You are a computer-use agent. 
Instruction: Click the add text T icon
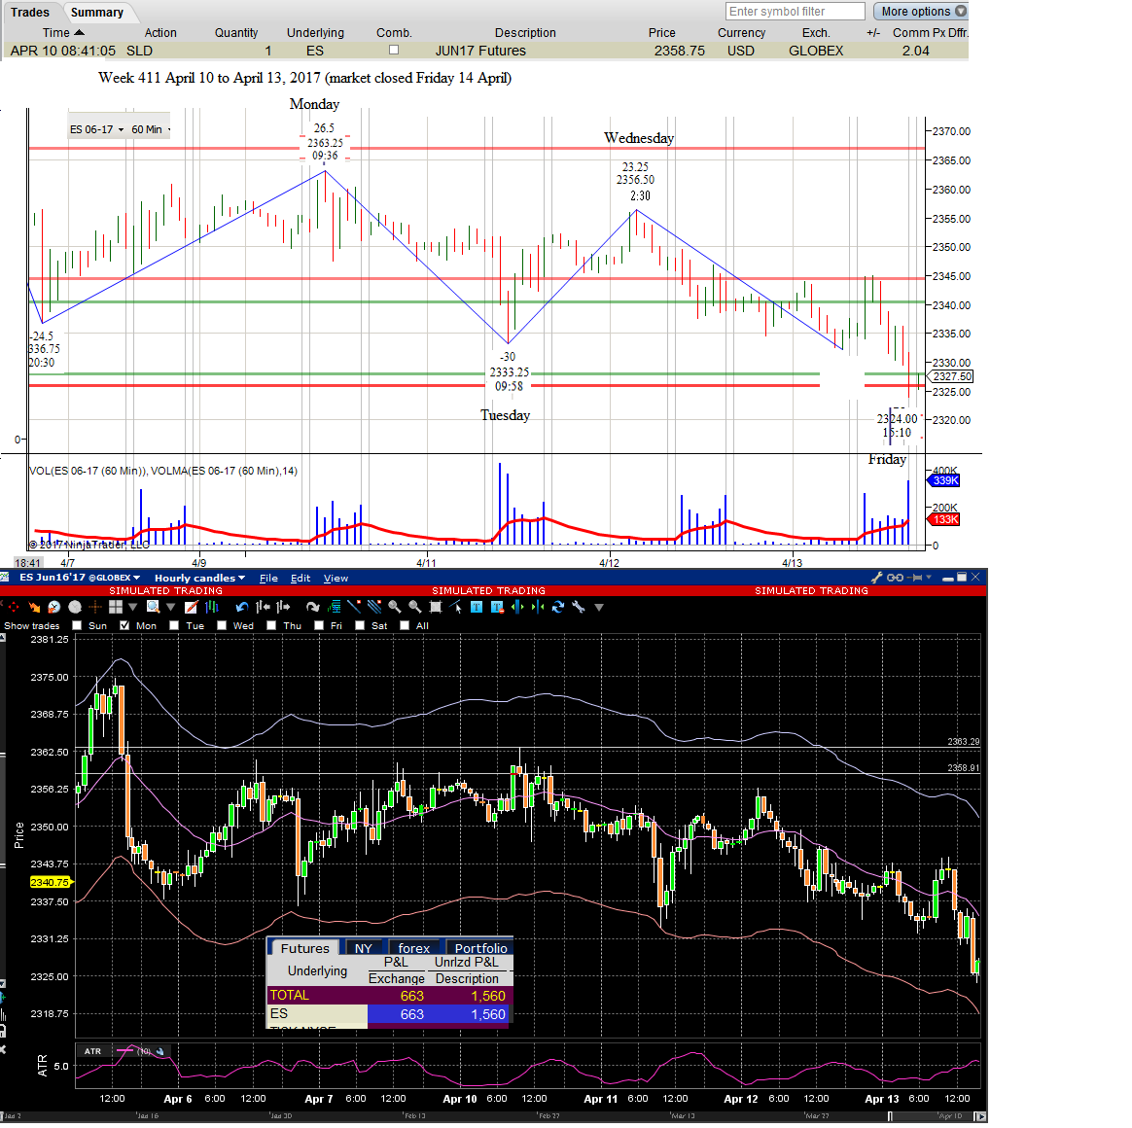477,607
